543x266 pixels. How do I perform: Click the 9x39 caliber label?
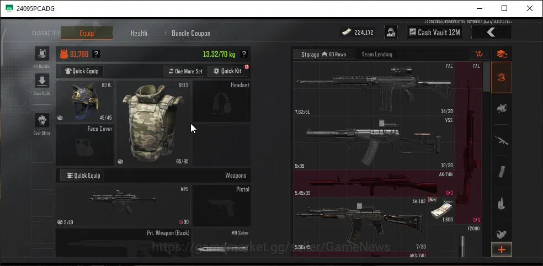(x=300, y=166)
